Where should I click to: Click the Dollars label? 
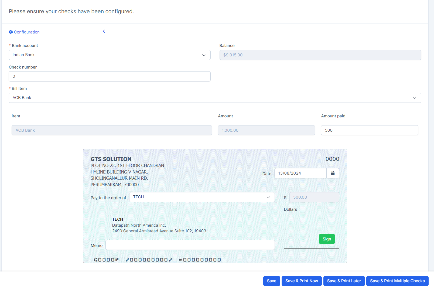(290, 209)
